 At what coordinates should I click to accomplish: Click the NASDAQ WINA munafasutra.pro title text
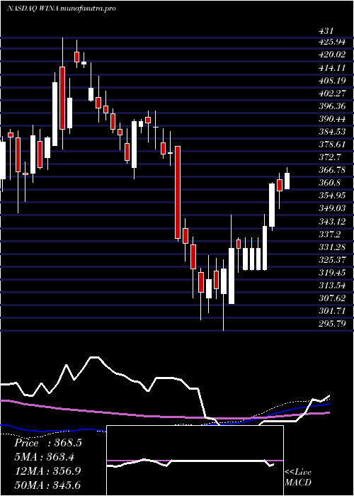[x=62, y=8]
